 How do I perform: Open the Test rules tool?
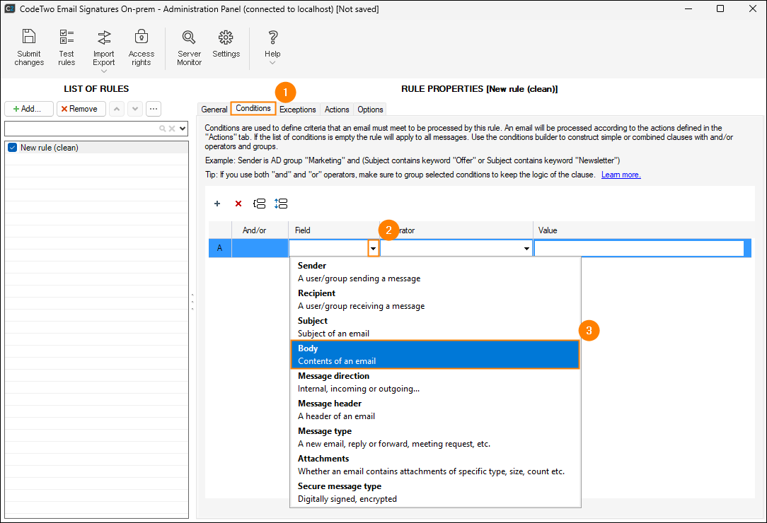coord(67,37)
